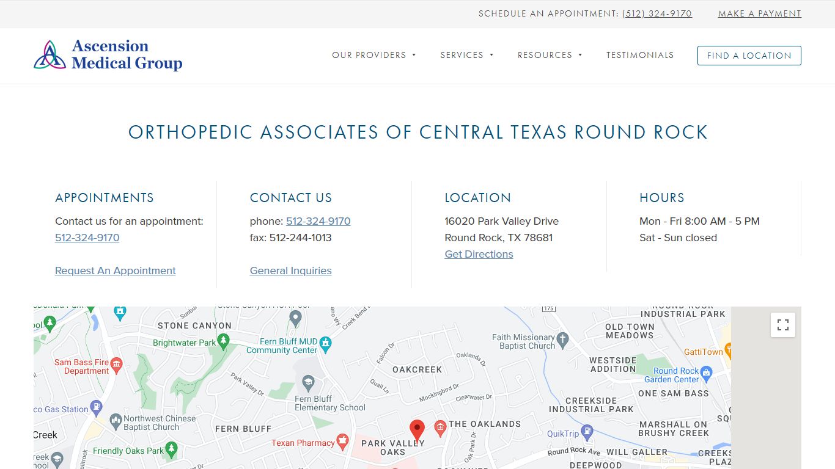Click the page title Orthopedic Associates heading
The width and height of the screenshot is (835, 469).
(417, 132)
